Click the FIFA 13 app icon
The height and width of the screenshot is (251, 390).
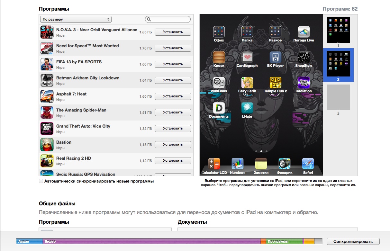[47, 64]
